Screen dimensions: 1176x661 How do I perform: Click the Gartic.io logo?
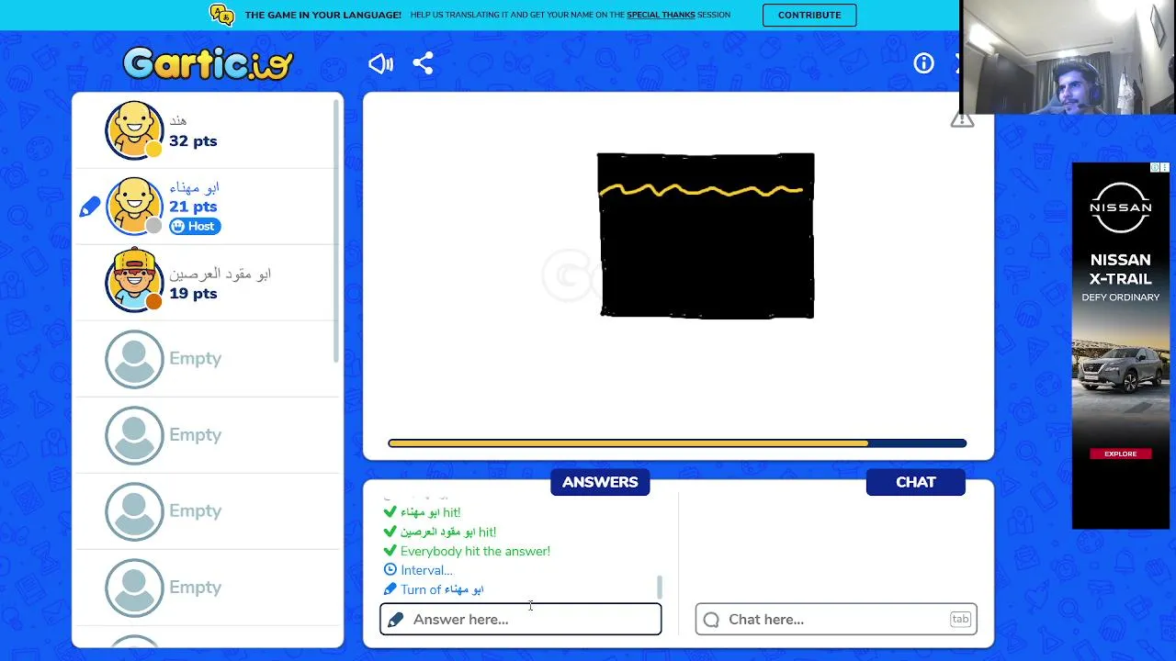pyautogui.click(x=208, y=63)
